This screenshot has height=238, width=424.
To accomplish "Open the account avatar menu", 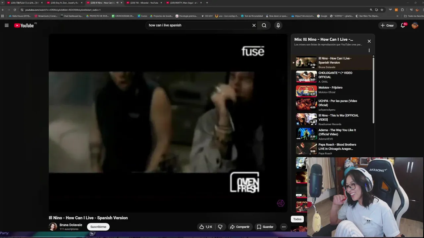I will [x=415, y=25].
